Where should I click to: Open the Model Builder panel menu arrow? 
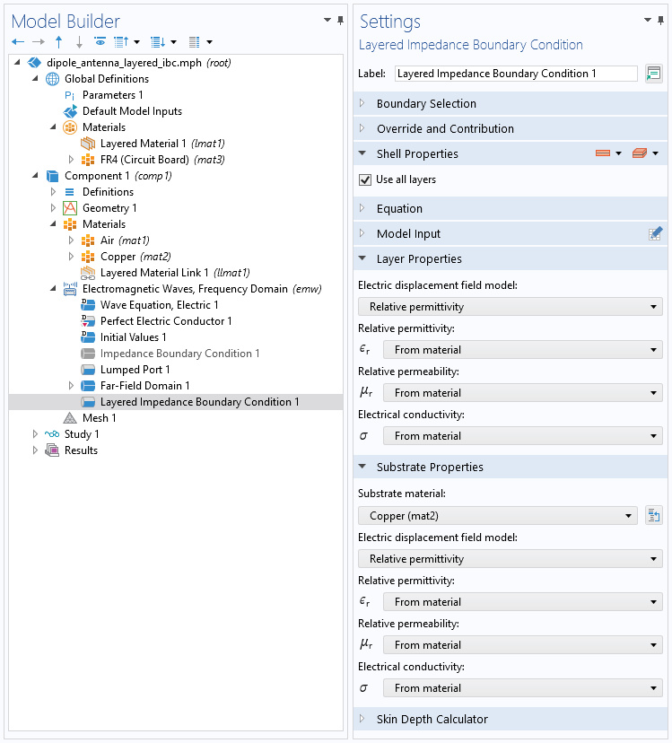[x=327, y=21]
